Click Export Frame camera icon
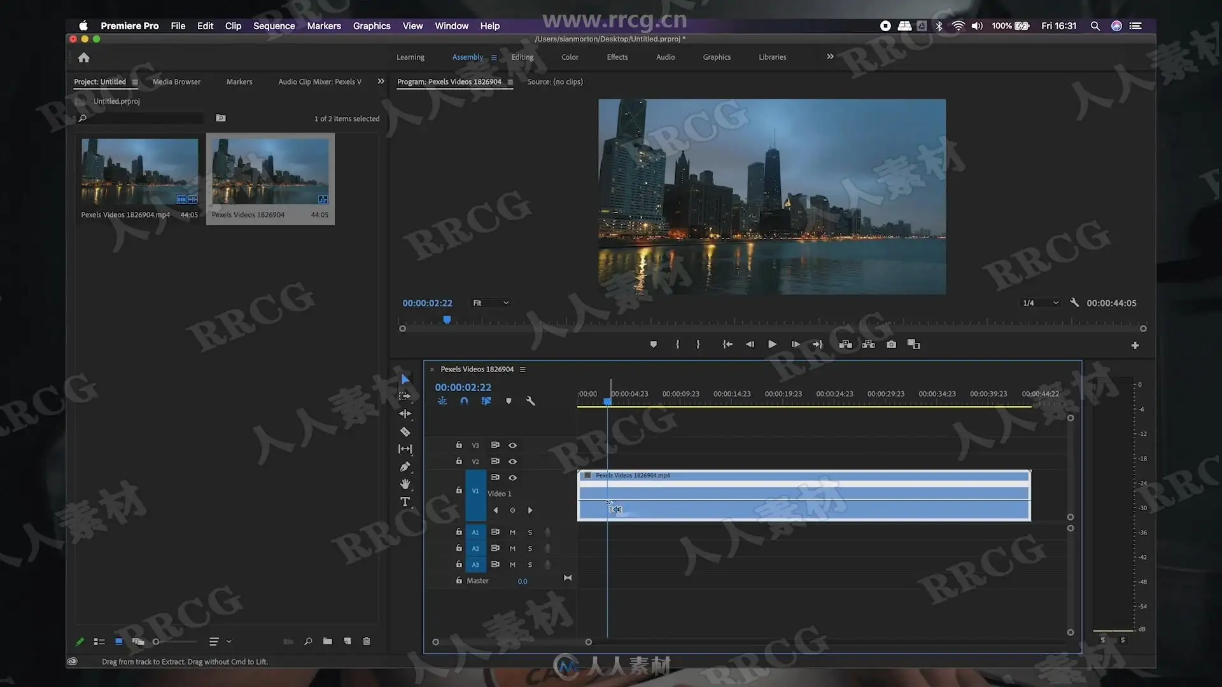The width and height of the screenshot is (1222, 687). pyautogui.click(x=891, y=344)
